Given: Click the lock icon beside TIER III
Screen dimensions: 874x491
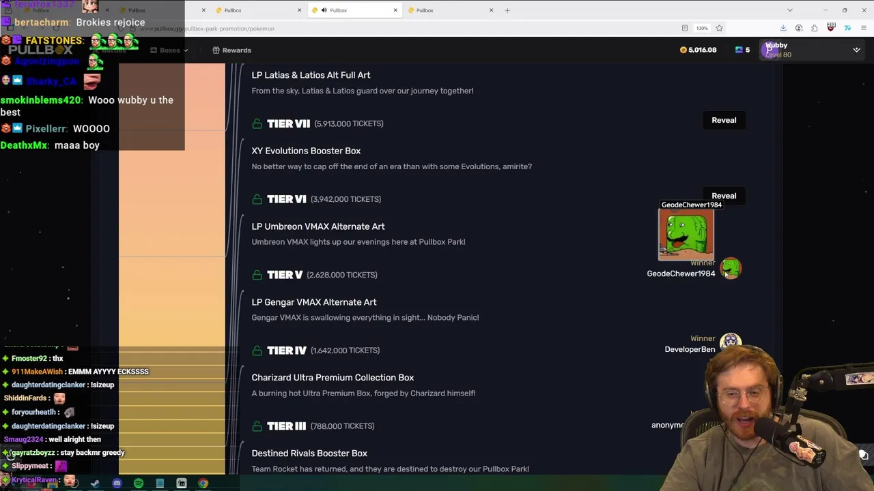Looking at the screenshot, I should pos(257,426).
